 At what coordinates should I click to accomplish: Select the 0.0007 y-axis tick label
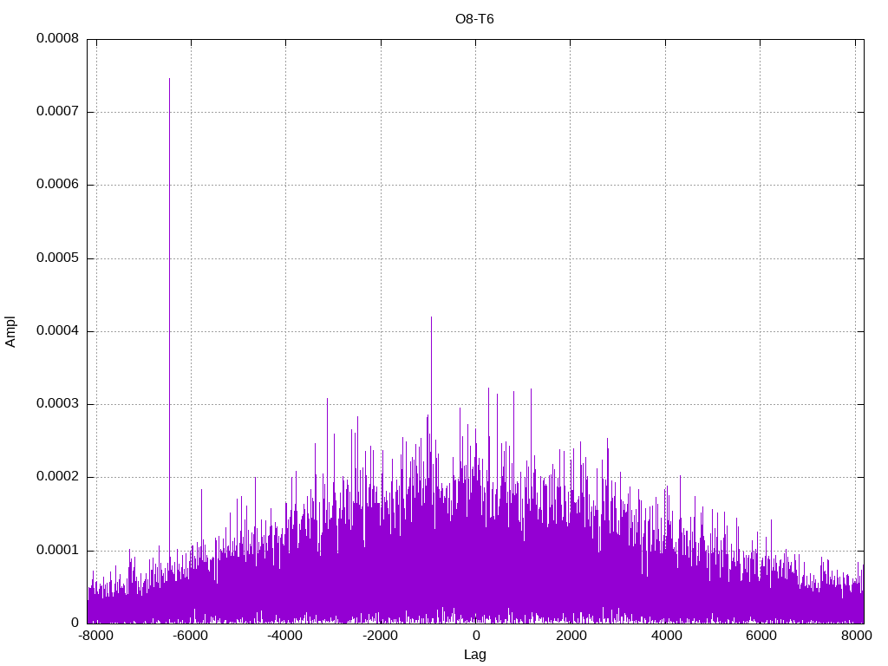(57, 112)
